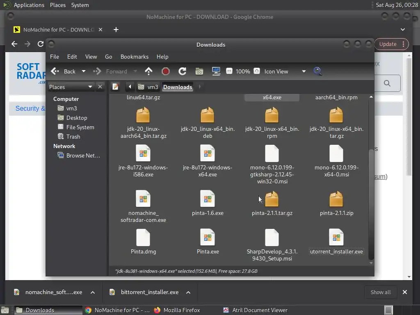
Task: Open the Computer toolbar icon
Action: coord(216,71)
